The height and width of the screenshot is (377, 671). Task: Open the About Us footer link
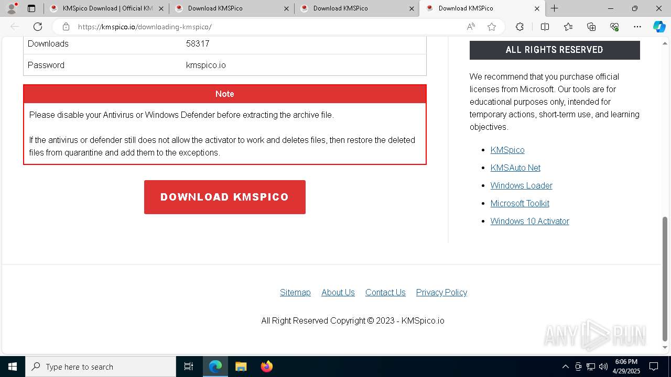pyautogui.click(x=338, y=292)
